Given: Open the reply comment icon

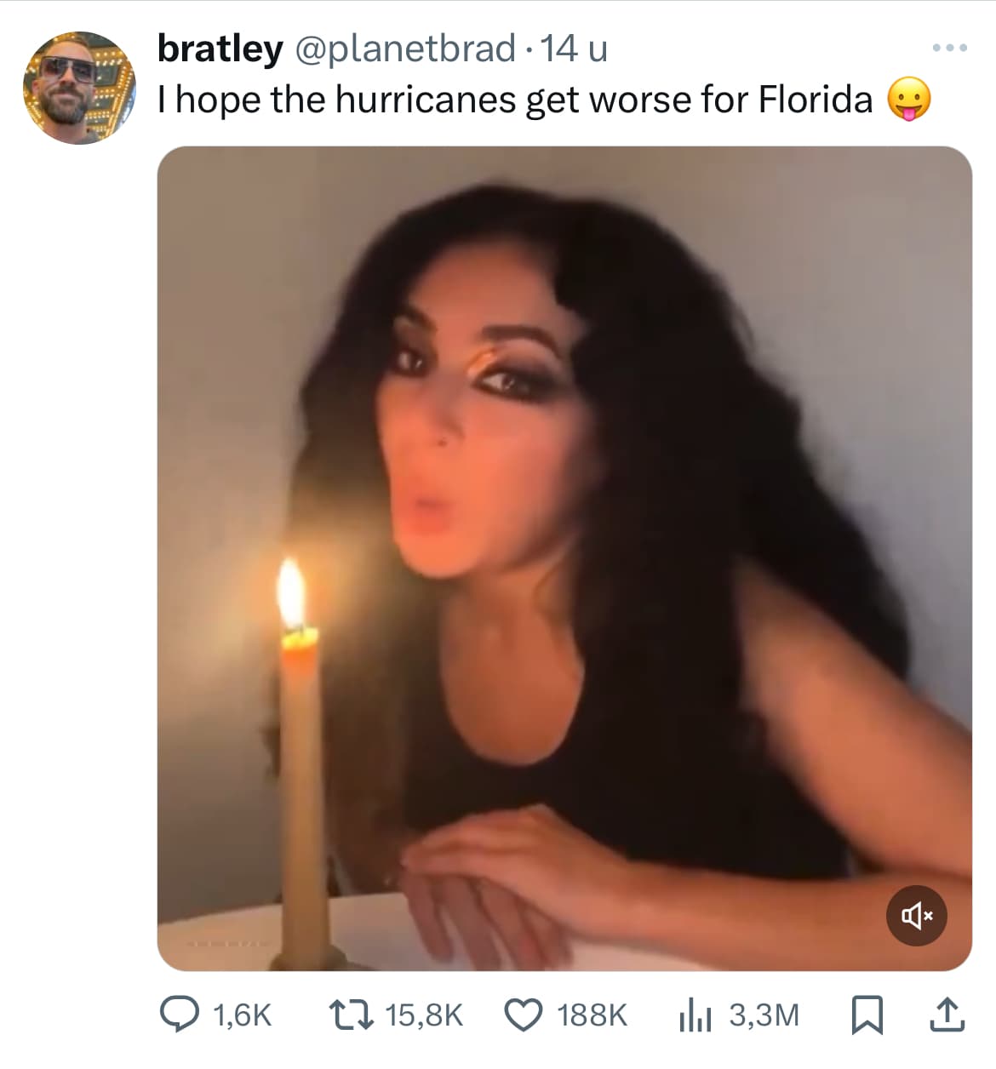Looking at the screenshot, I should [180, 1015].
